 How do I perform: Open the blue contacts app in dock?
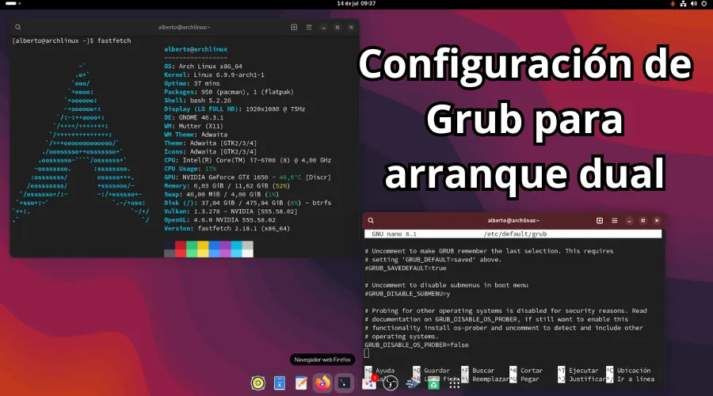(279, 383)
